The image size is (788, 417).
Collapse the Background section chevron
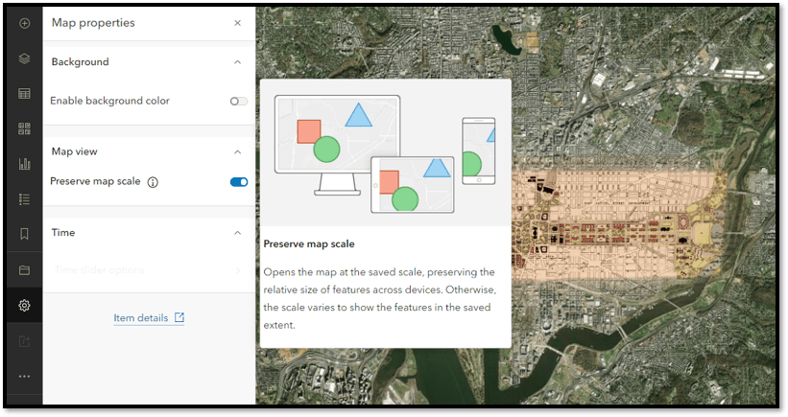point(238,62)
